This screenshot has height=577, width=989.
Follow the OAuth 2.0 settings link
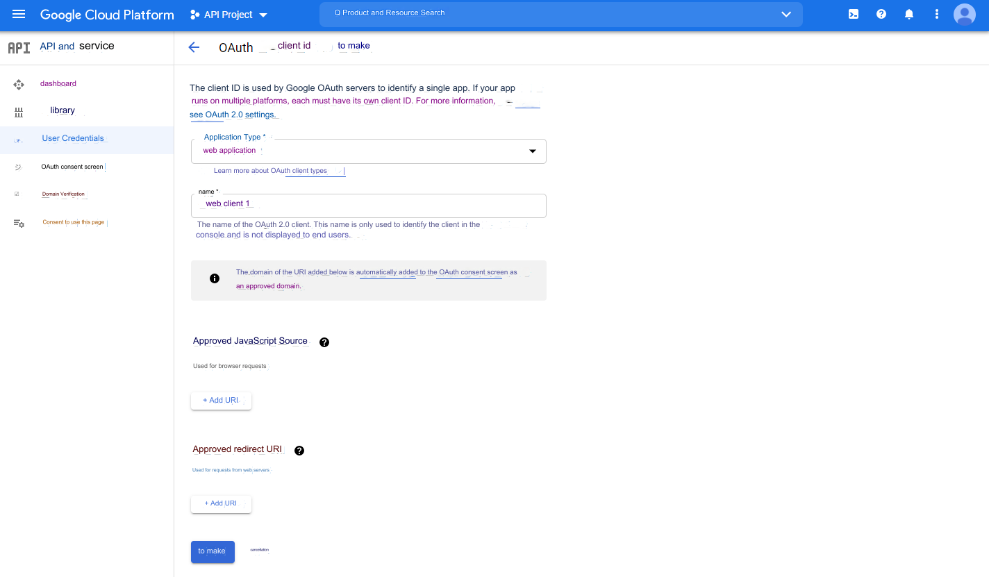pos(233,115)
